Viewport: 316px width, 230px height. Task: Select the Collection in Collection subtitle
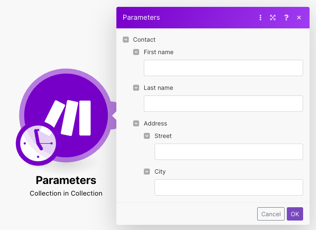66,193
